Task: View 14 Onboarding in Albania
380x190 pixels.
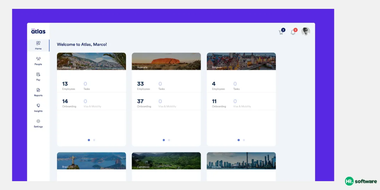Action: (69, 103)
